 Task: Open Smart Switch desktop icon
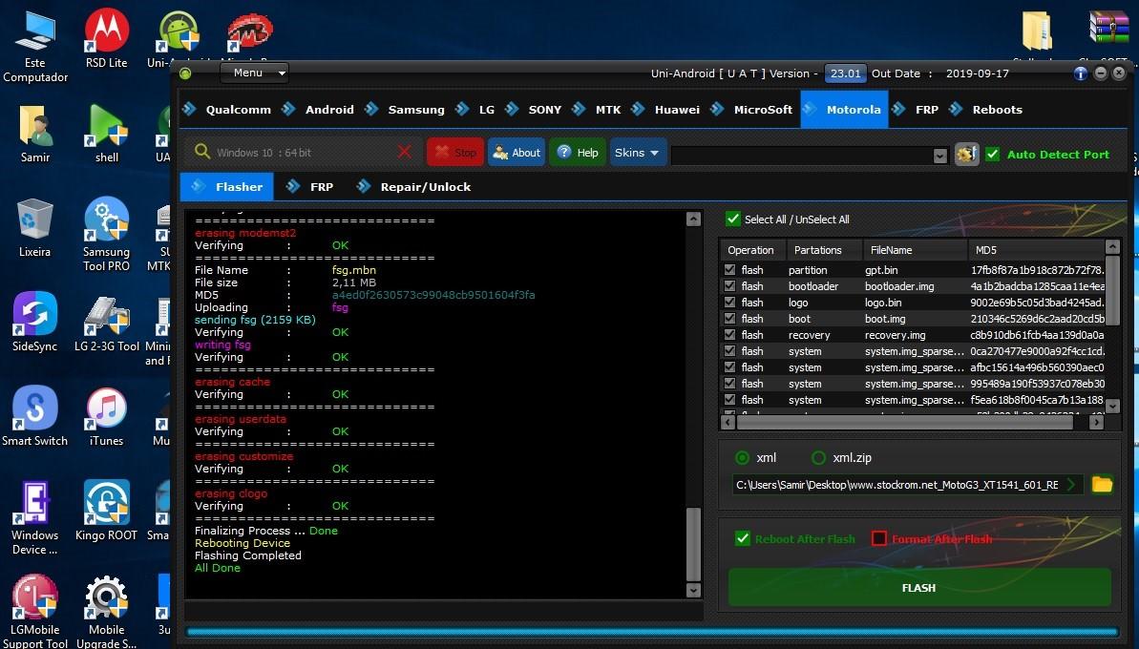pyautogui.click(x=35, y=417)
